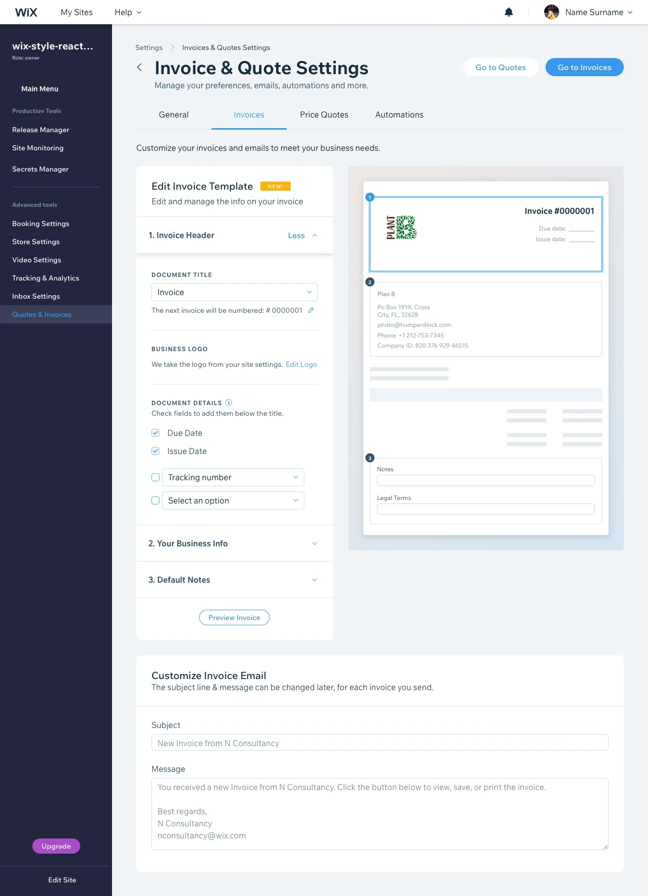Click the Edit Logo link
The width and height of the screenshot is (648, 896).
(301, 364)
